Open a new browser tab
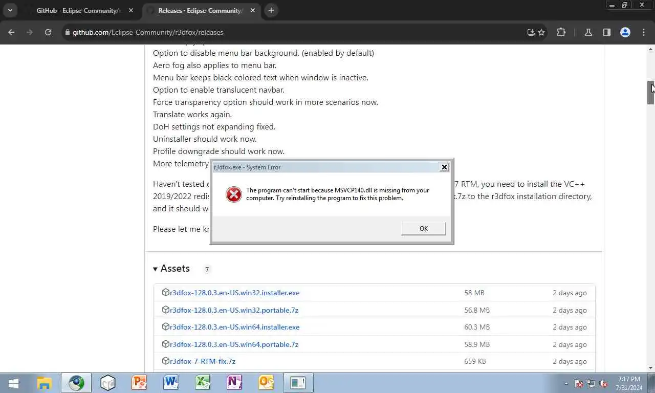The image size is (655, 393). [x=271, y=10]
